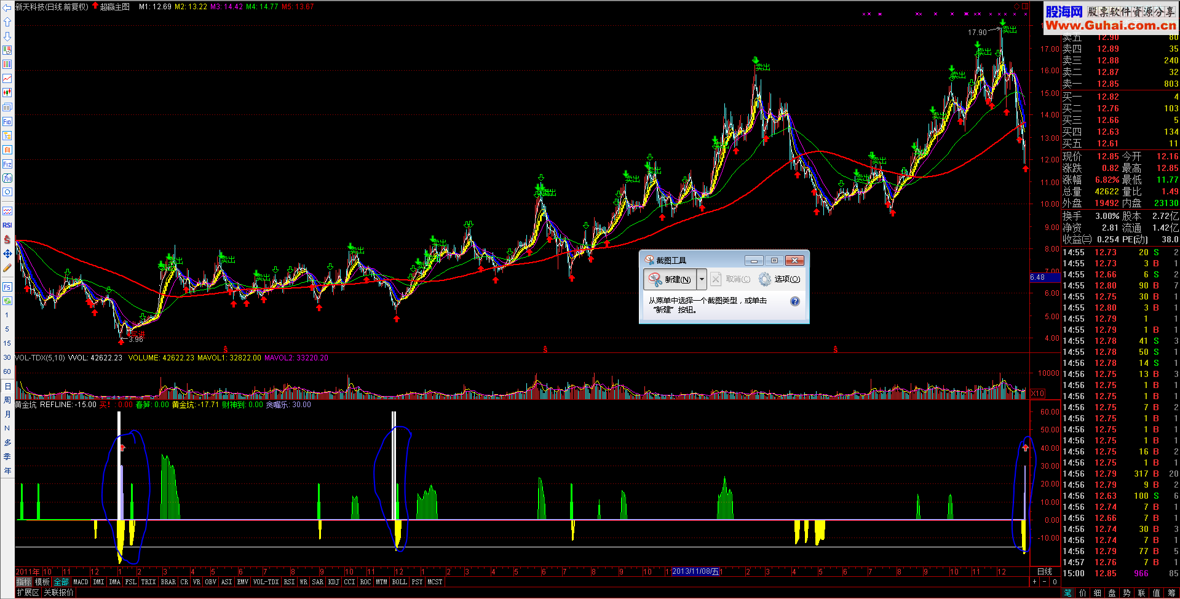Click the help question mark in Snipping Tool
Viewport: 1180px width, 599px height.
coord(794,301)
